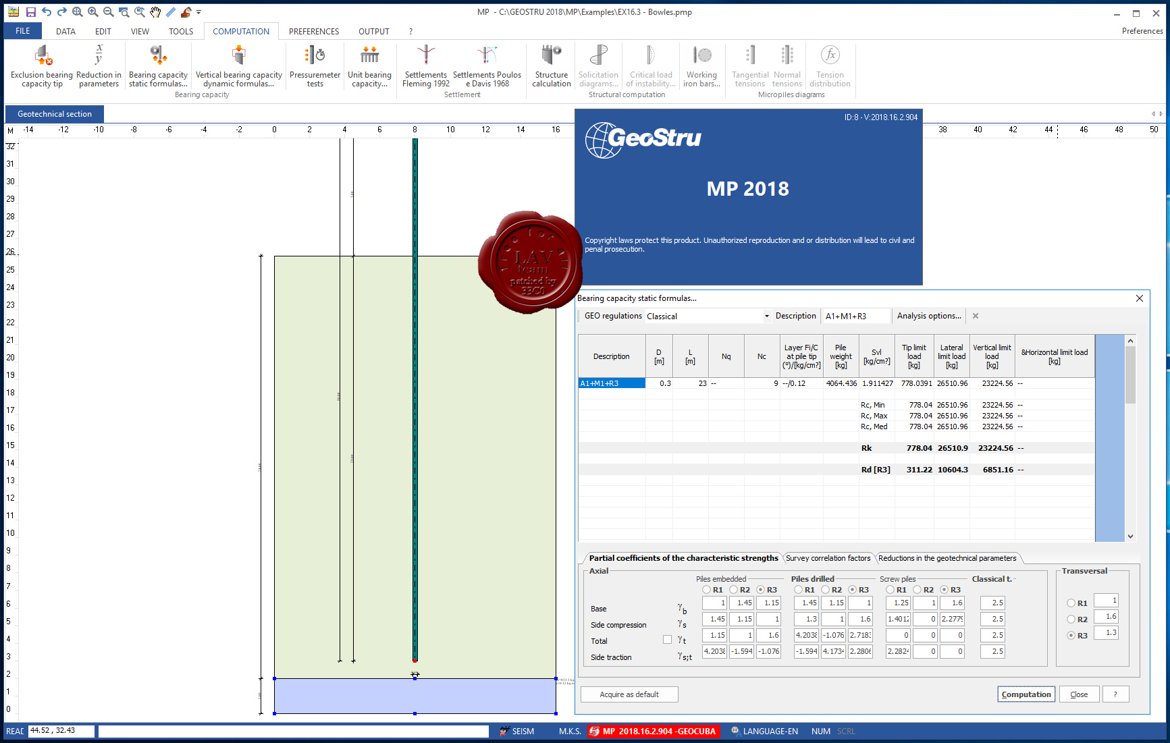Open Reduction in parameters
This screenshot has width=1170, height=743.
(x=99, y=66)
